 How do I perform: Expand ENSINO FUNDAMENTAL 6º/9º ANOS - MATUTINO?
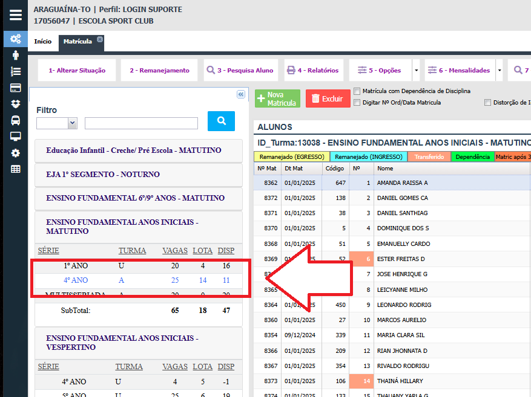coord(139,198)
